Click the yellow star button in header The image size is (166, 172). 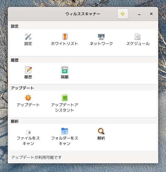(123, 14)
